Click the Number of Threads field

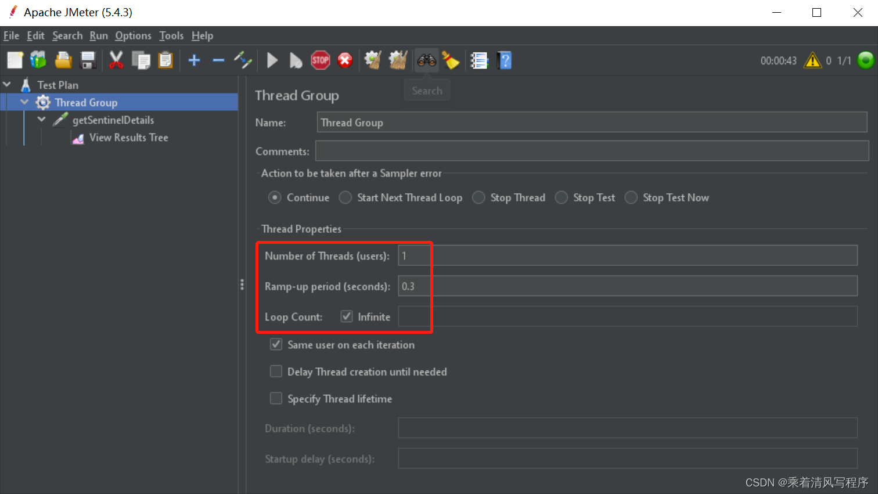click(628, 255)
